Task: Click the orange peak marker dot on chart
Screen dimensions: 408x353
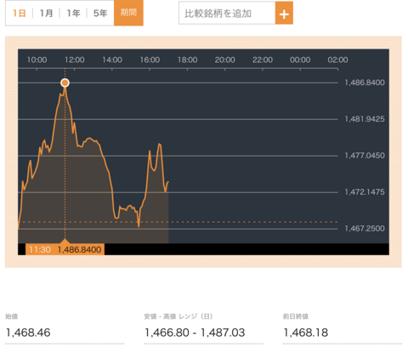Action: [x=65, y=83]
